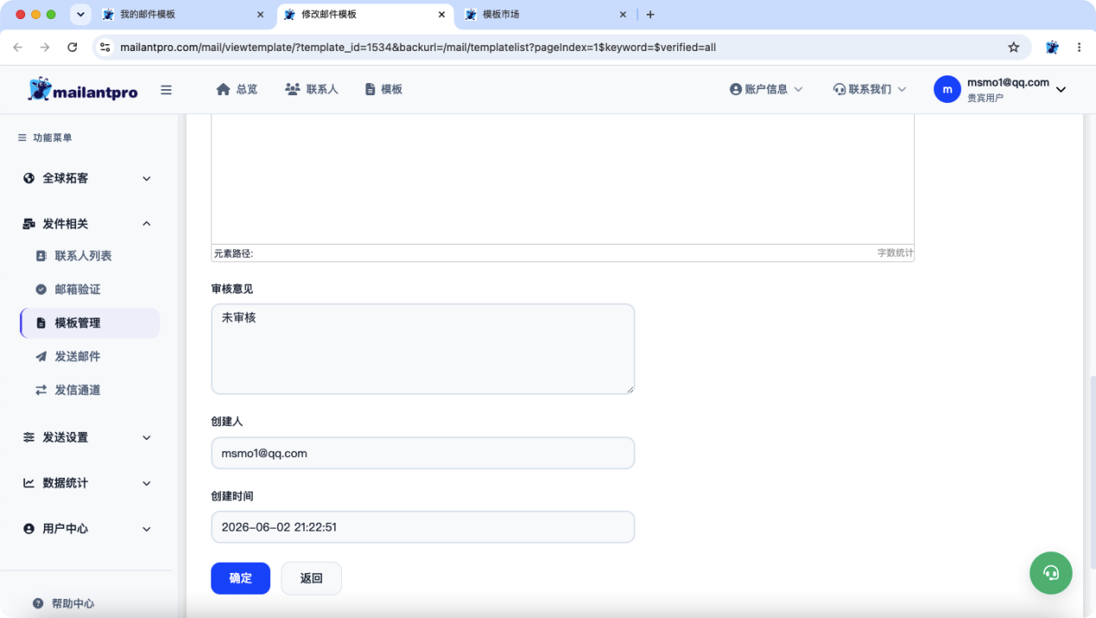Click the 帮助中心 question mark icon
1096x618 pixels.
pos(38,603)
